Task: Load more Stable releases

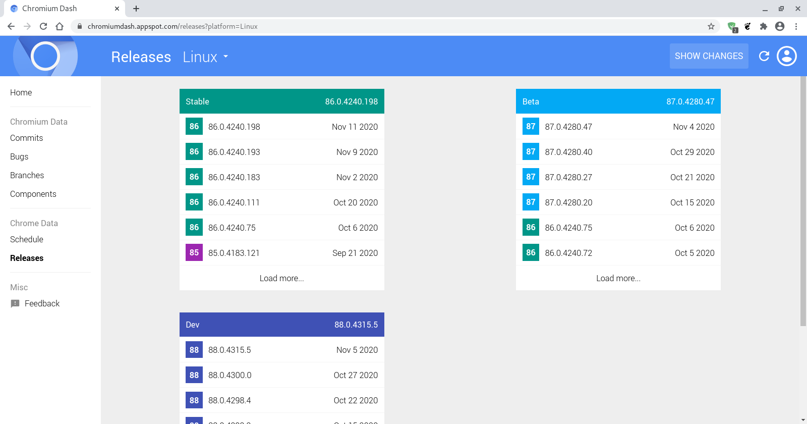Action: pyautogui.click(x=282, y=278)
